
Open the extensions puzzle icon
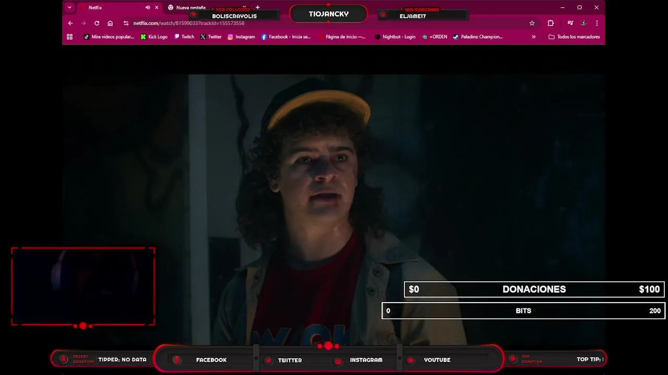point(551,23)
